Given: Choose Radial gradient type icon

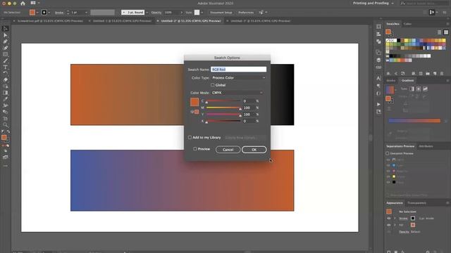Looking at the screenshot, I should pos(419,89).
